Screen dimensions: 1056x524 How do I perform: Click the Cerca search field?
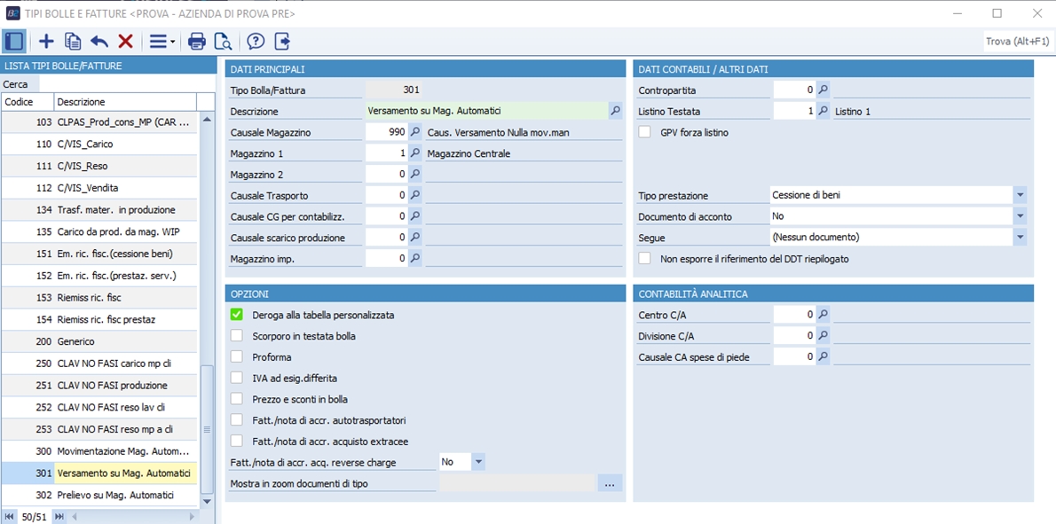[x=127, y=84]
